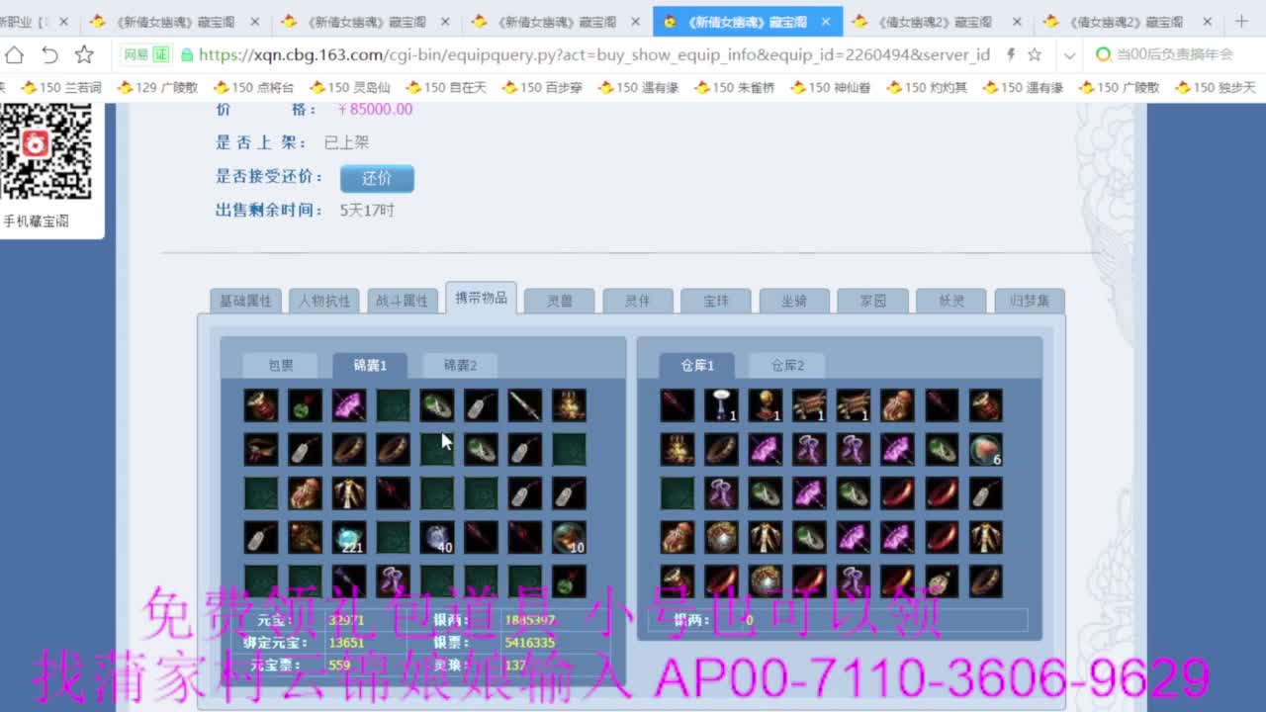The height and width of the screenshot is (712, 1266).
Task: Select the item stack showing quantity 40
Action: tap(437, 538)
